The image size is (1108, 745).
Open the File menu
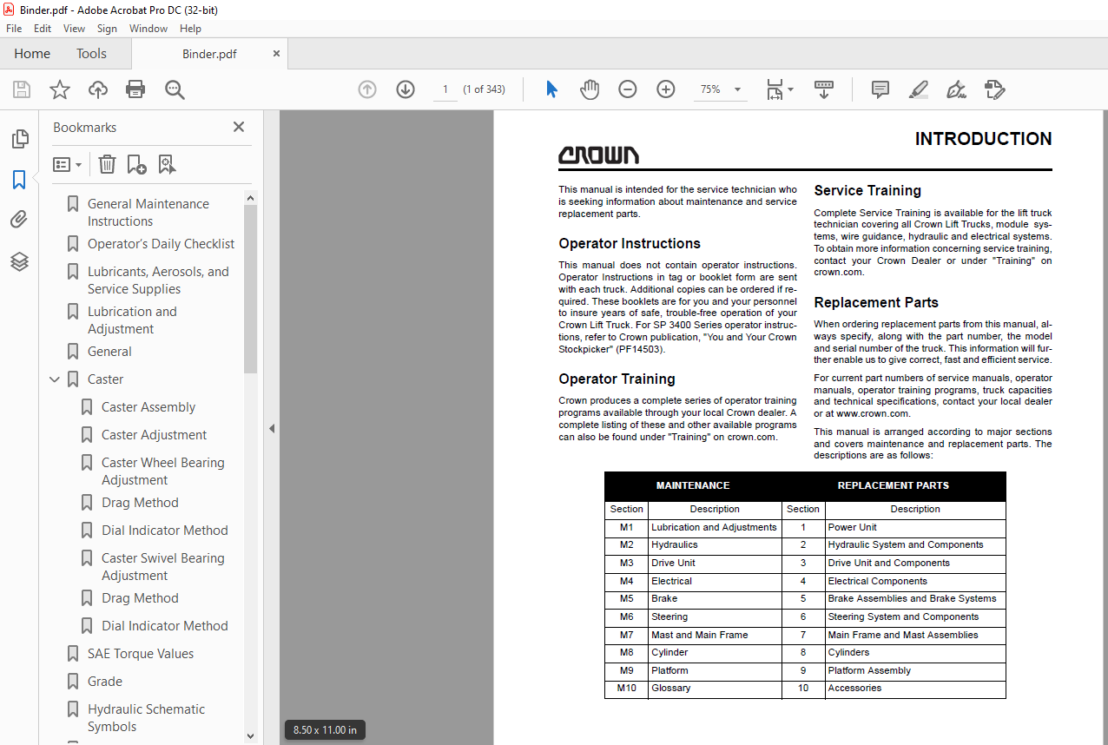[x=14, y=29]
